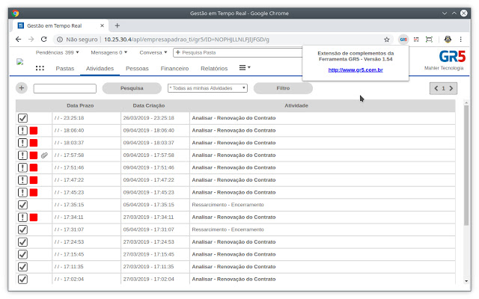
Task: Go to previous page in pager
Action: pos(436,88)
